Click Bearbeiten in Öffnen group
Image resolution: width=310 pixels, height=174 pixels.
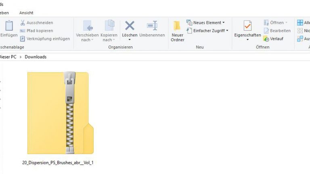(277, 31)
